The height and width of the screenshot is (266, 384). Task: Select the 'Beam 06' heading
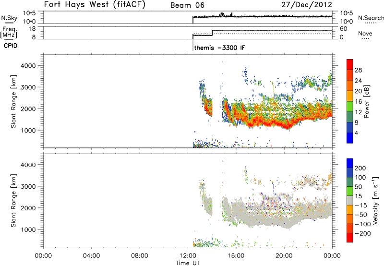(187, 5)
